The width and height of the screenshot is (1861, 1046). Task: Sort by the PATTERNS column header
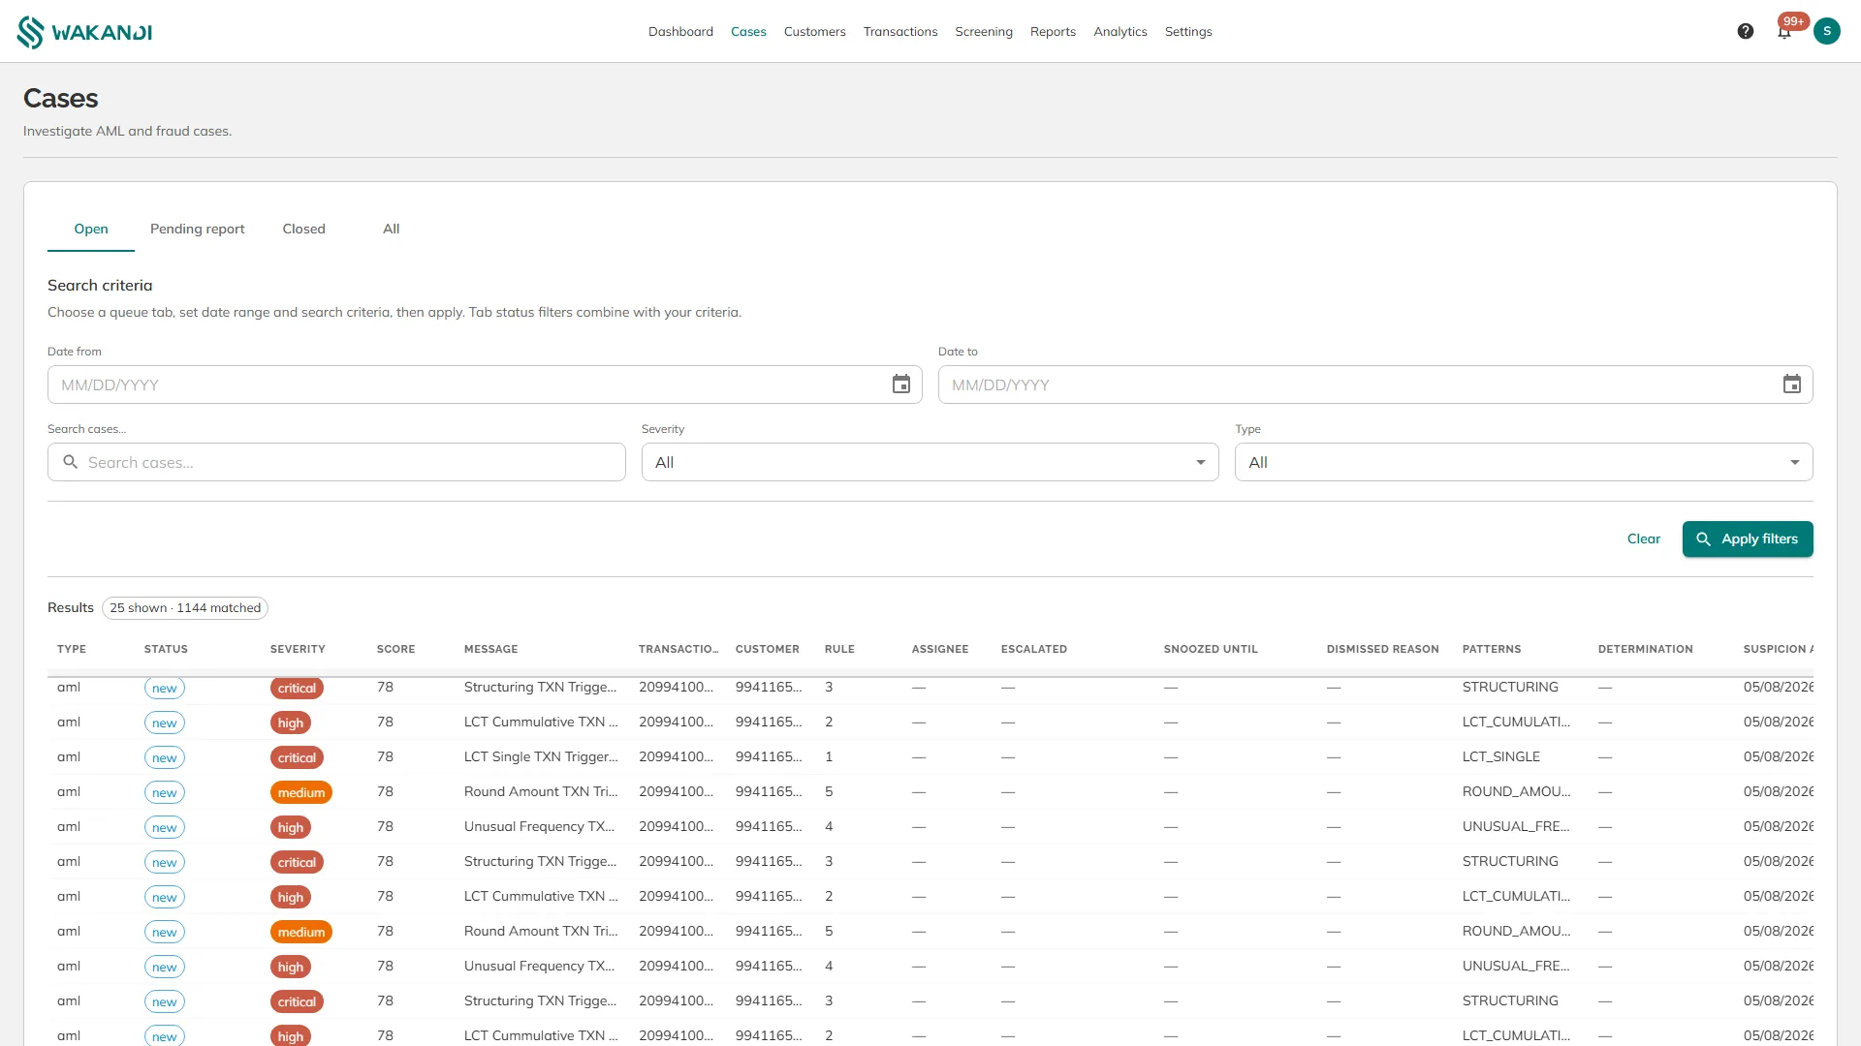[1492, 649]
